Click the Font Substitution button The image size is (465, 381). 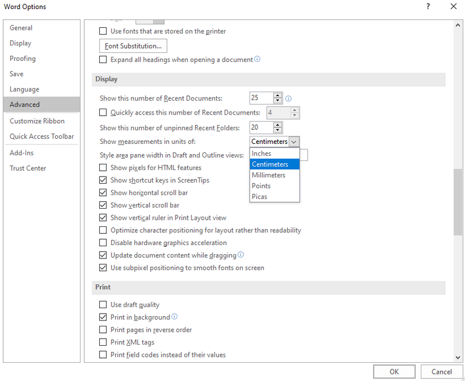[133, 46]
